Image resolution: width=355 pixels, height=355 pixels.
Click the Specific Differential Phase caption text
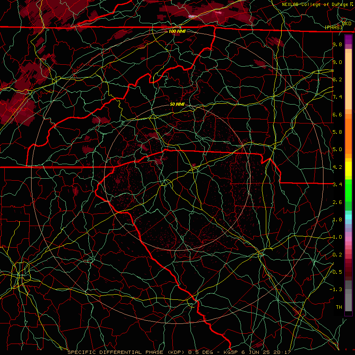[179, 352]
